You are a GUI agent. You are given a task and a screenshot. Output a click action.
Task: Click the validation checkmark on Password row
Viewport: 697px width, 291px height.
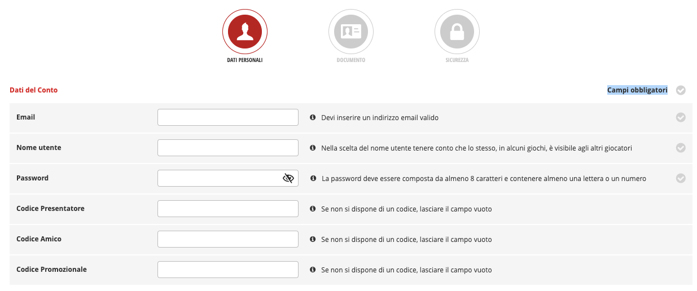click(x=681, y=178)
